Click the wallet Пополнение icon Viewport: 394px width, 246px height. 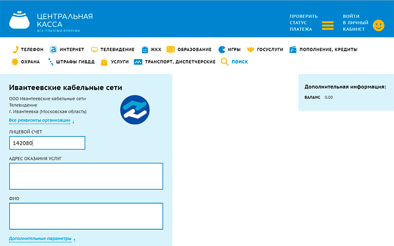click(x=293, y=50)
